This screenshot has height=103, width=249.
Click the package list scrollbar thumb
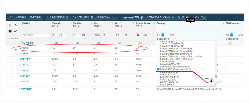(x=216, y=77)
